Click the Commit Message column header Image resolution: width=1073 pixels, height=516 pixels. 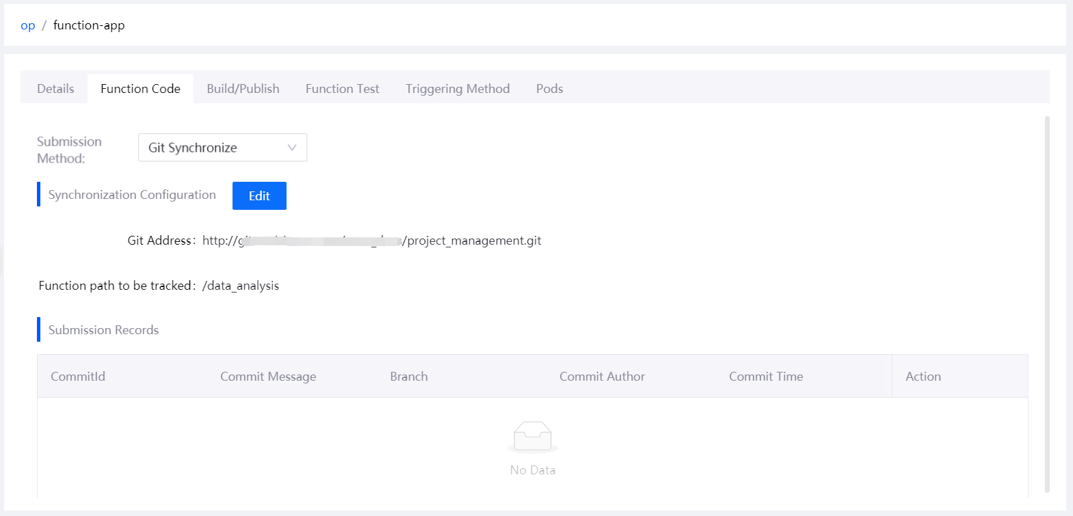(x=268, y=377)
